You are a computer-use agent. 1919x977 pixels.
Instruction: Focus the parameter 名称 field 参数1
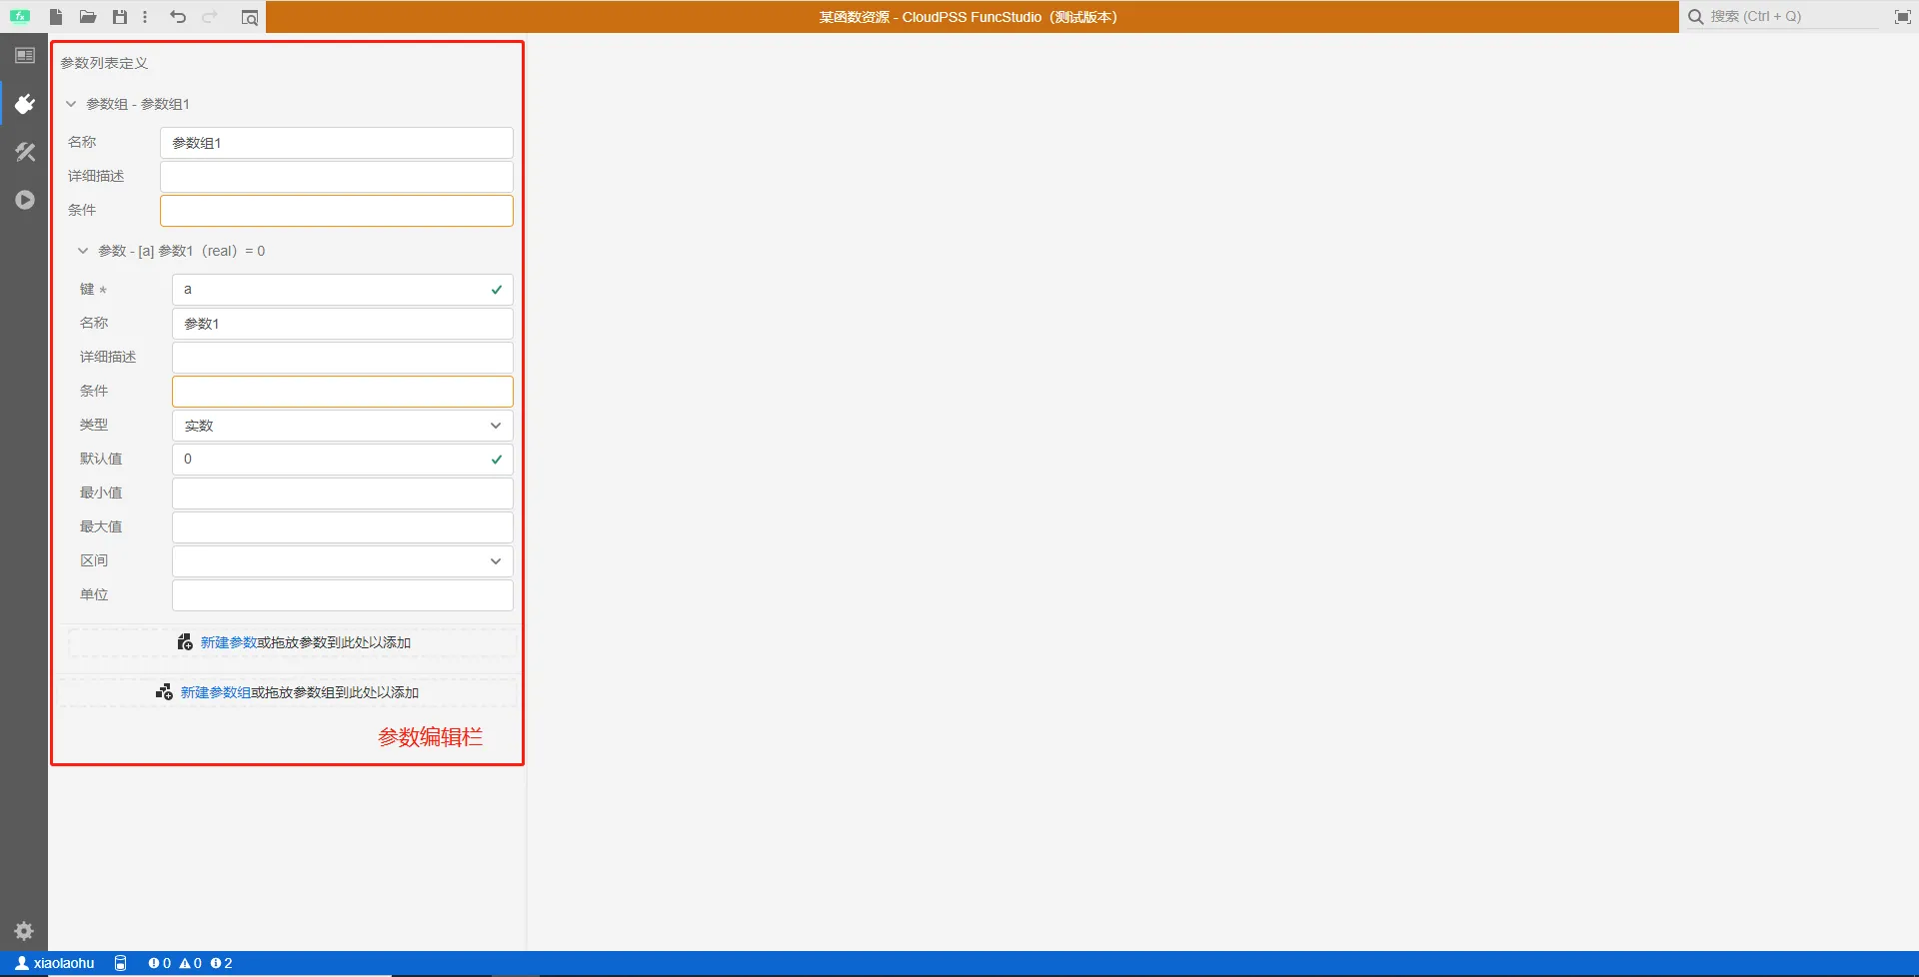[343, 324]
